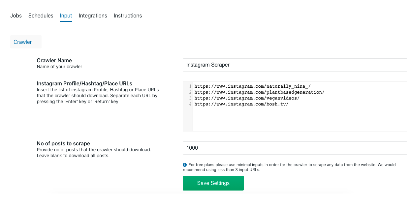Switch to the Schedules tab
This screenshot has width=412, height=208.
pos(41,15)
